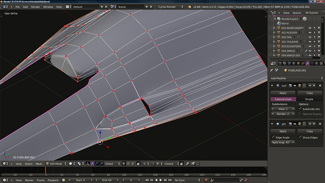This screenshot has height=183, width=325.
Task: Open the Object Data tab triangle icon
Action: 312,63
